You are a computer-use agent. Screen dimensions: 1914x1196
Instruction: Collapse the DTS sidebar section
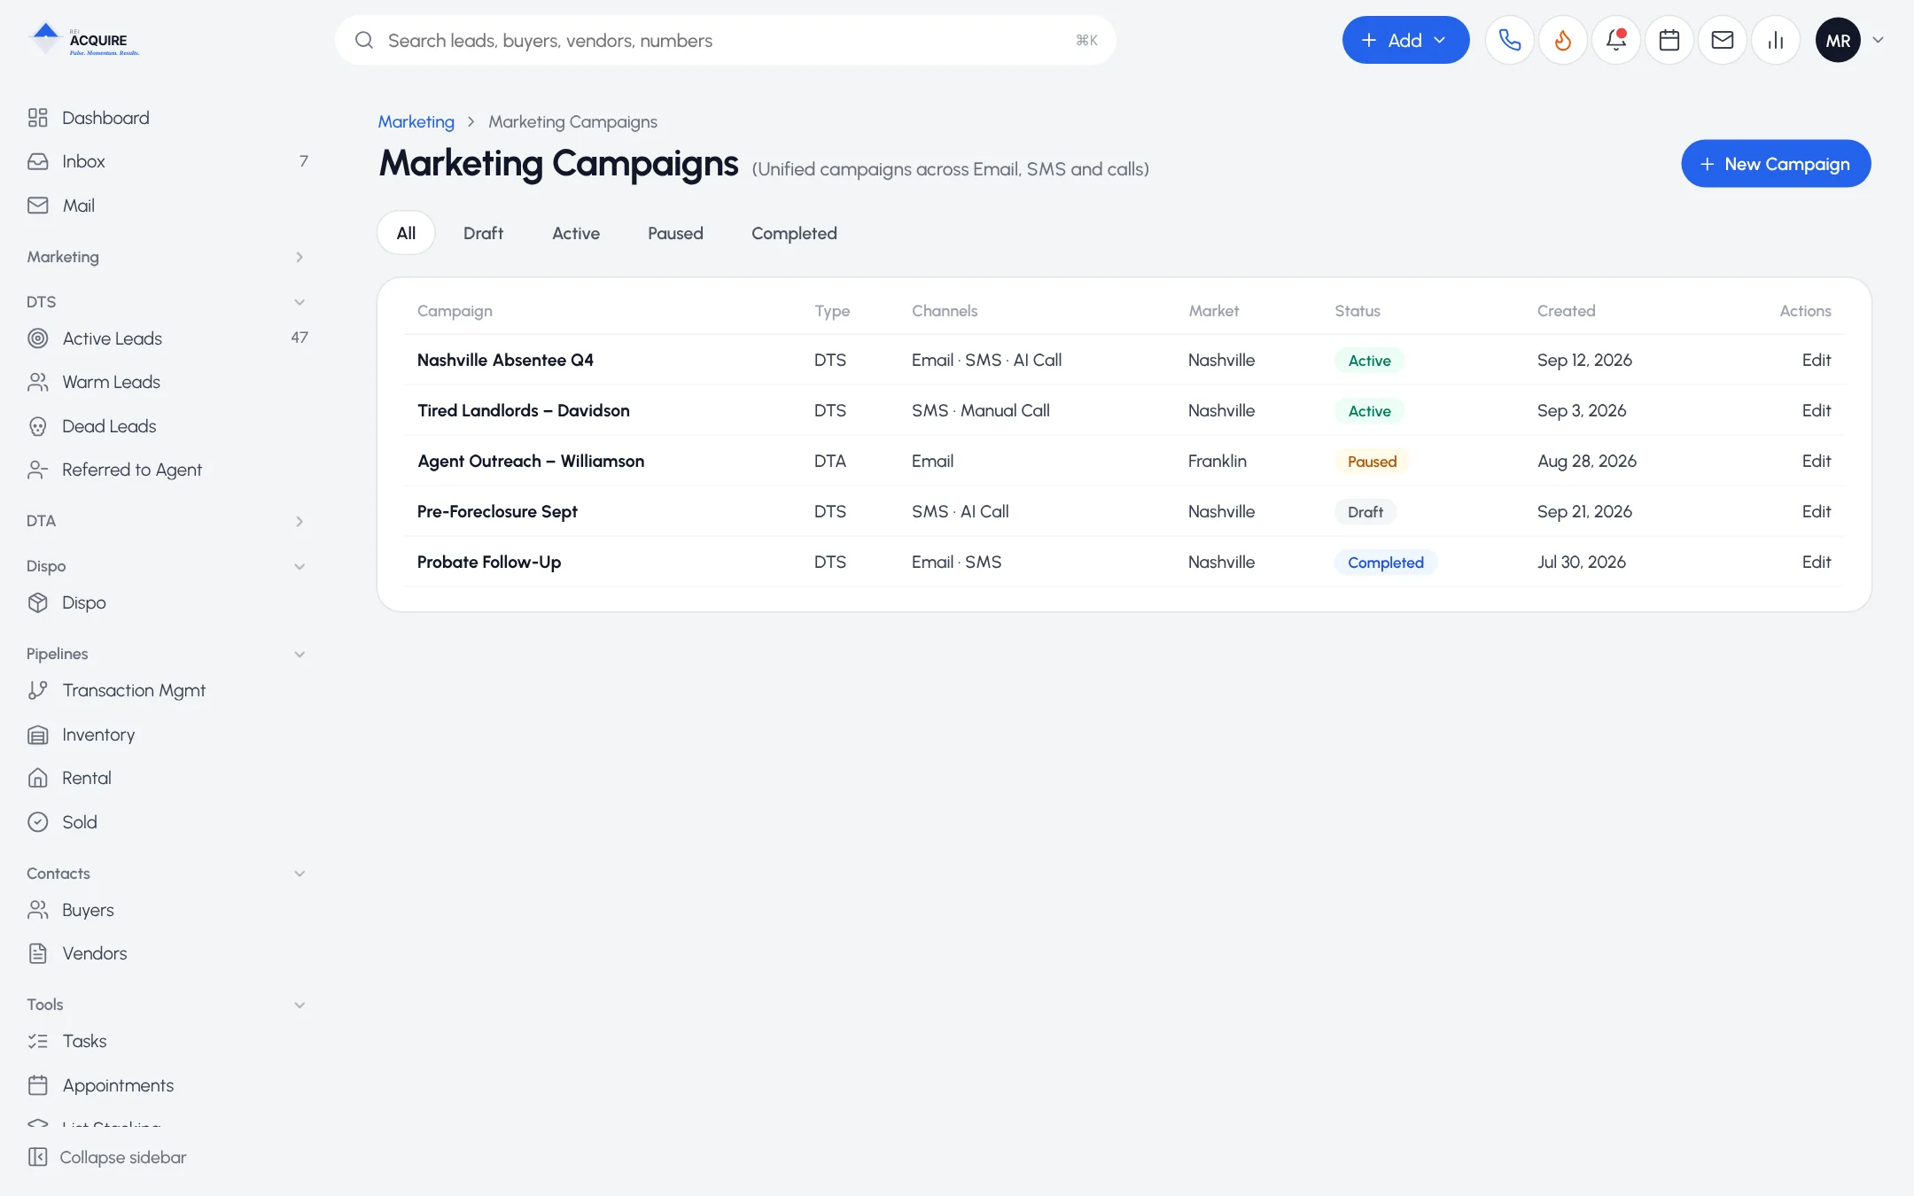(x=167, y=302)
